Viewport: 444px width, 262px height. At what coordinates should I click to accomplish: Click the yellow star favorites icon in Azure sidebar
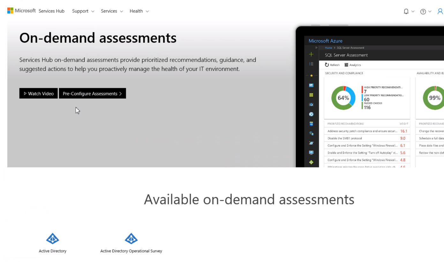[311, 75]
